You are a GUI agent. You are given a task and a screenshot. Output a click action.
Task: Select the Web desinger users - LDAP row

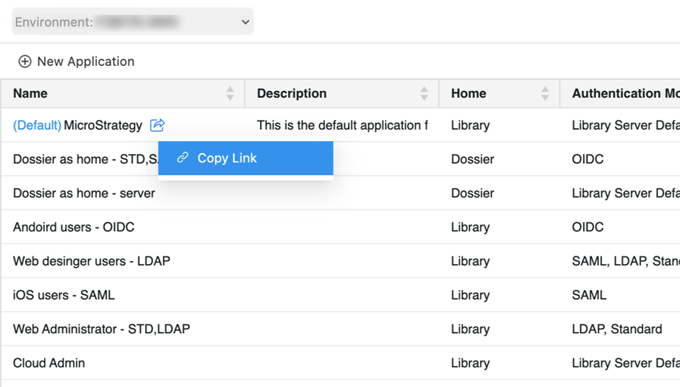click(x=92, y=261)
